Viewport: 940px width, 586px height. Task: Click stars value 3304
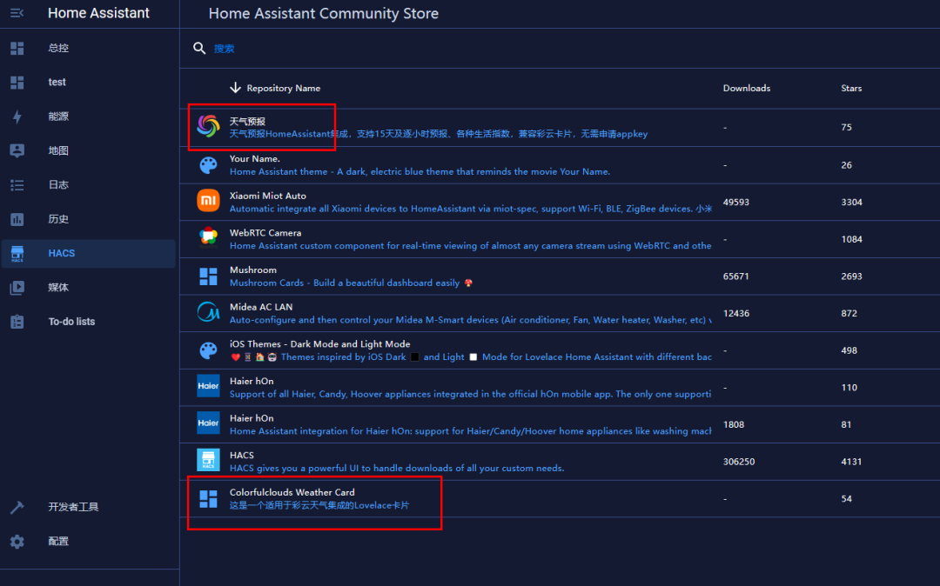(851, 203)
